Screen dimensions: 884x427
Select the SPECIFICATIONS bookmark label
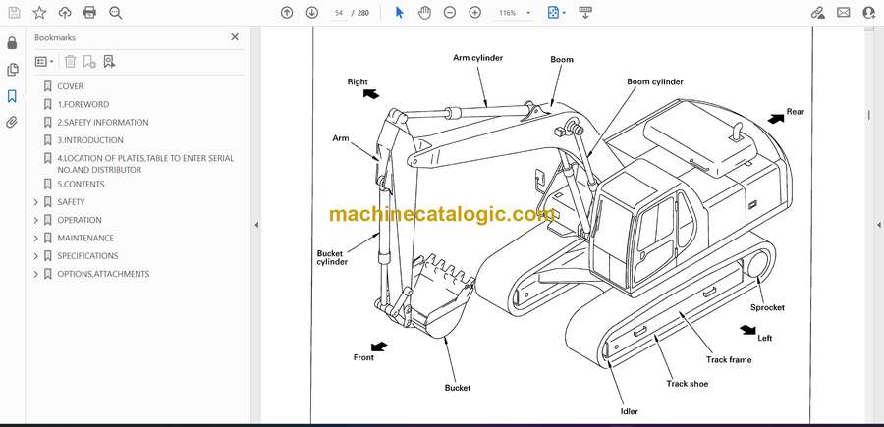click(87, 256)
